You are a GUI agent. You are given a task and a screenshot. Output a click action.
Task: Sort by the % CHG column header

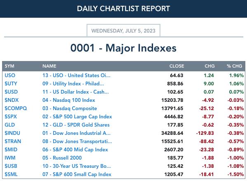click(234, 66)
